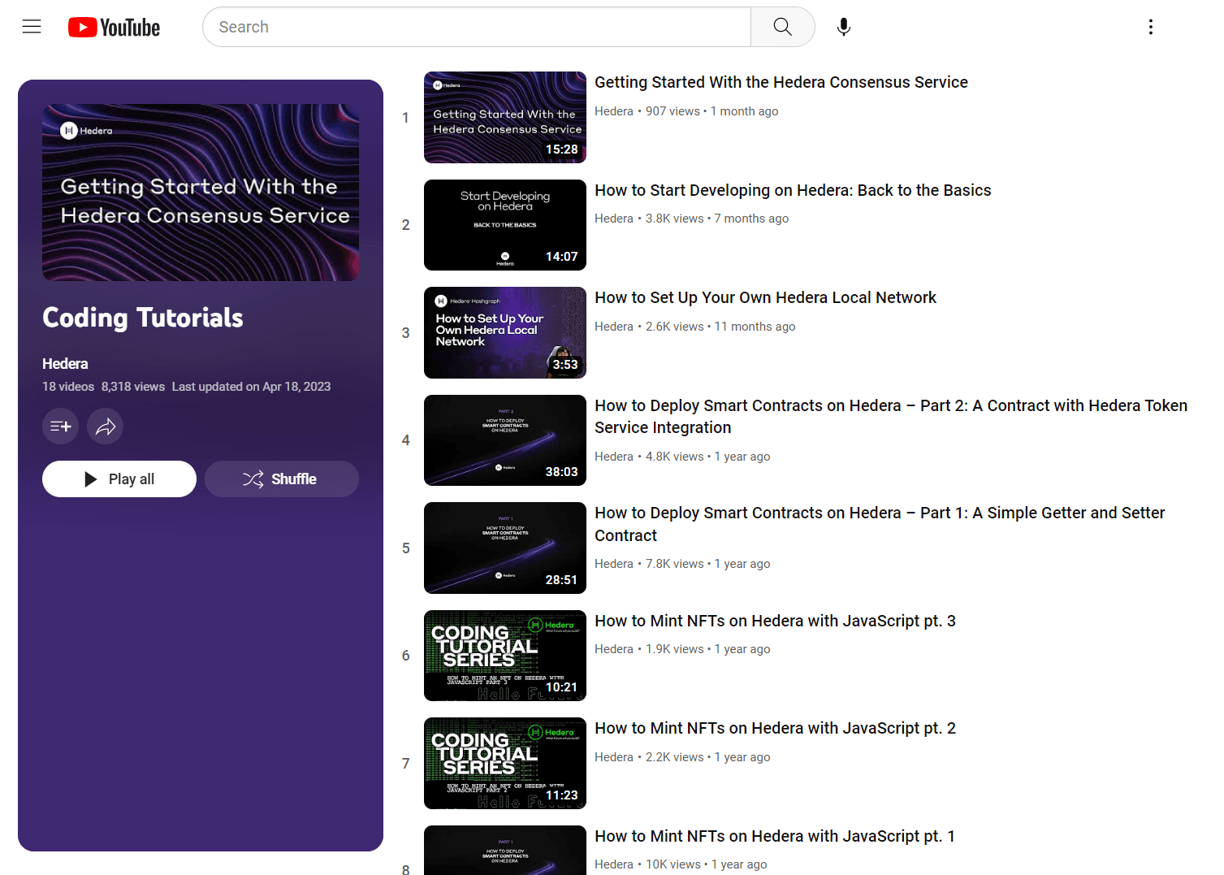
Task: Activate voice search microphone
Action: [844, 27]
